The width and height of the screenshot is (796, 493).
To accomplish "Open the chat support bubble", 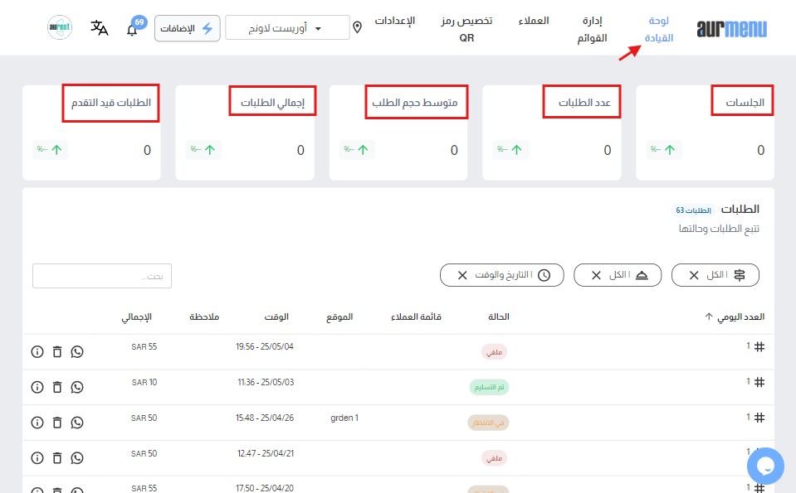I will tap(764, 466).
